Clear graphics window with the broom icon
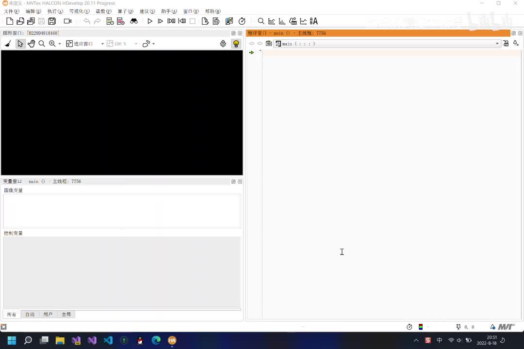Image resolution: width=524 pixels, height=349 pixels. click(8, 44)
